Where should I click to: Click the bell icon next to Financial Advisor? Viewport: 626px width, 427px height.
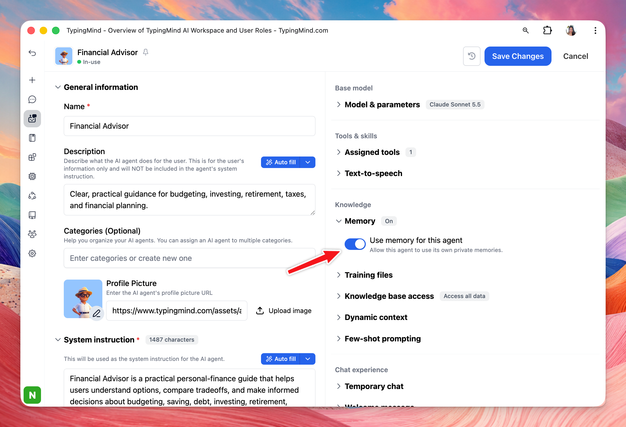(x=146, y=52)
